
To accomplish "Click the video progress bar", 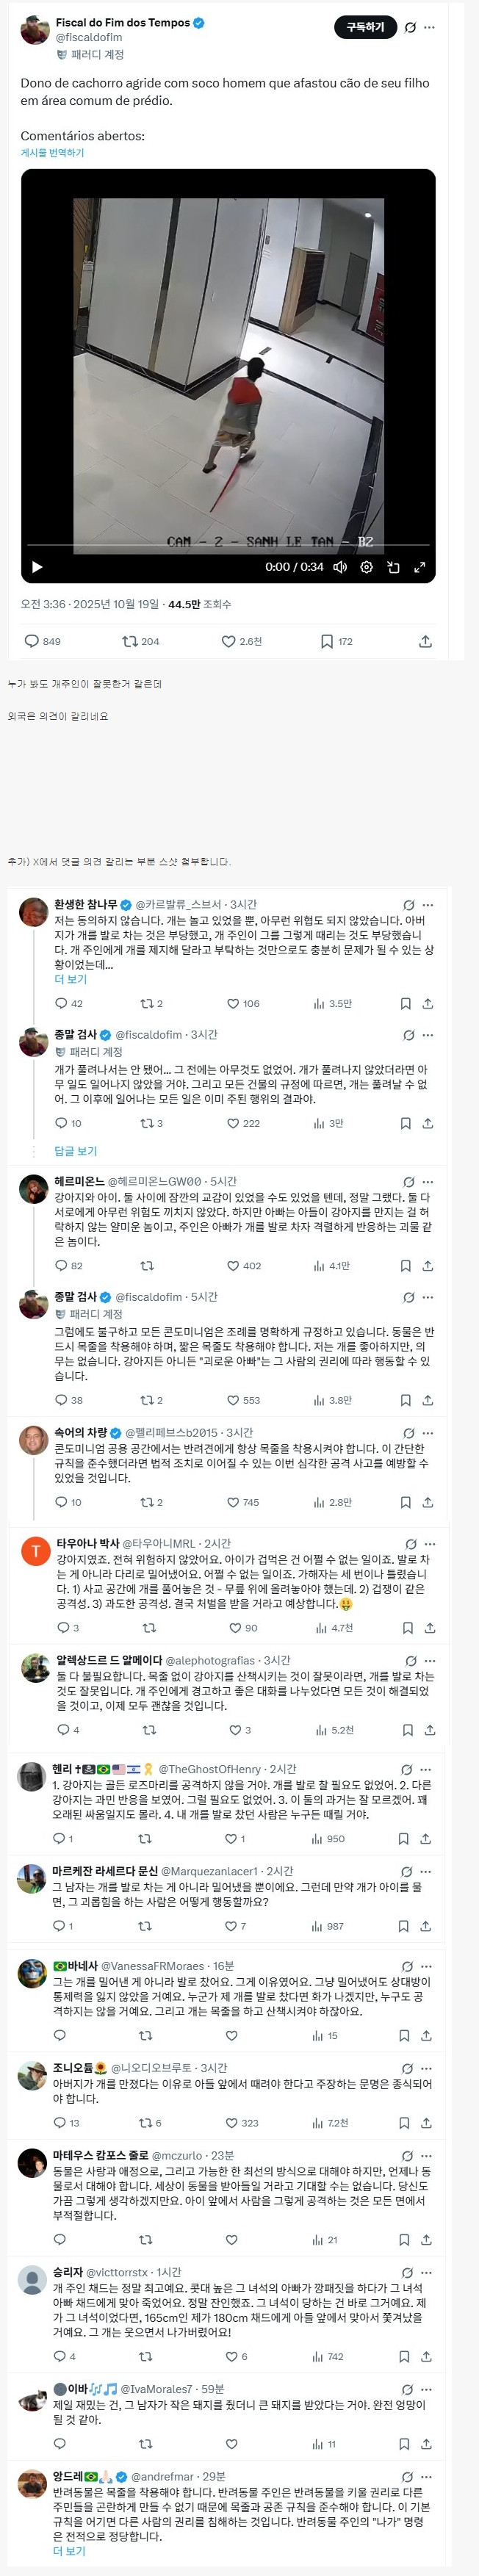I will 228,545.
